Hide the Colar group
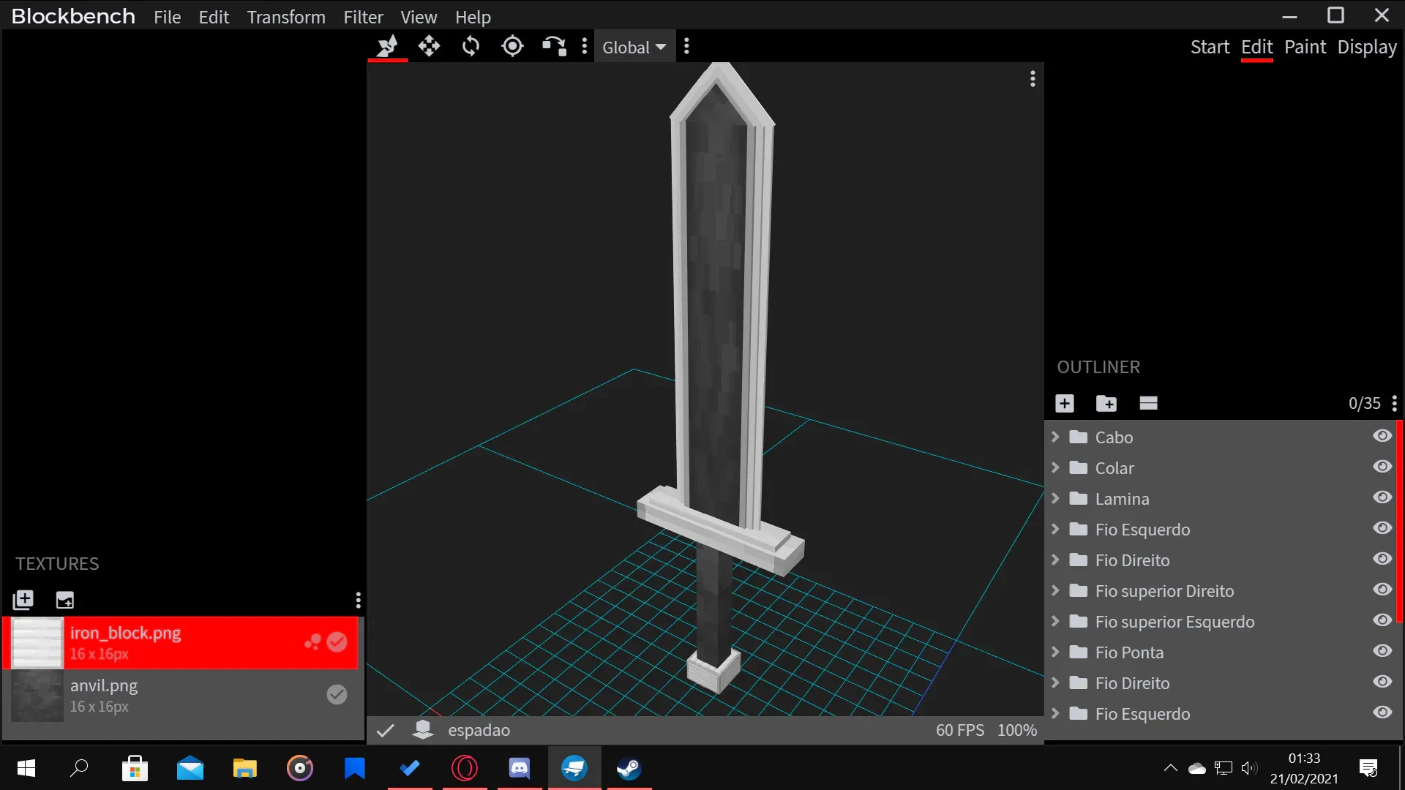This screenshot has height=790, width=1405. [1382, 467]
